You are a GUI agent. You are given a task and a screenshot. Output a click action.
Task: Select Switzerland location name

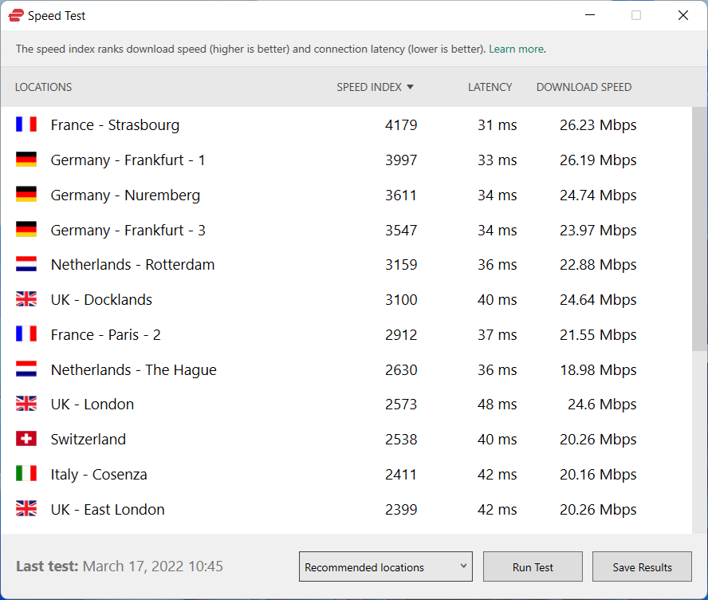88,439
